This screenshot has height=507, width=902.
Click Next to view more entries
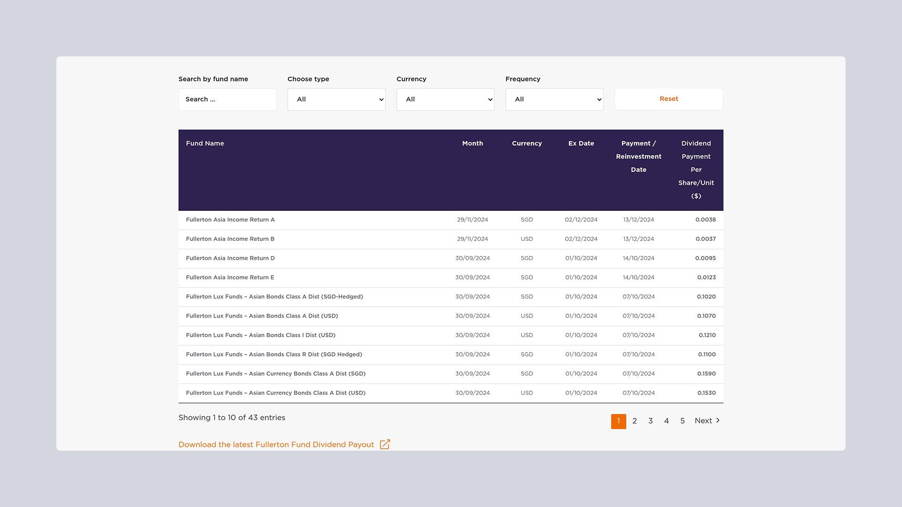click(703, 421)
